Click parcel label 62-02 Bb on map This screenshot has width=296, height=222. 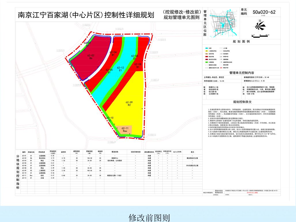91,57
